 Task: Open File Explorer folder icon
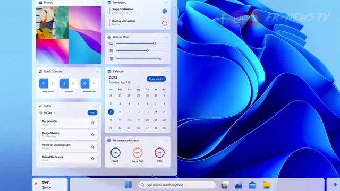click(267, 185)
